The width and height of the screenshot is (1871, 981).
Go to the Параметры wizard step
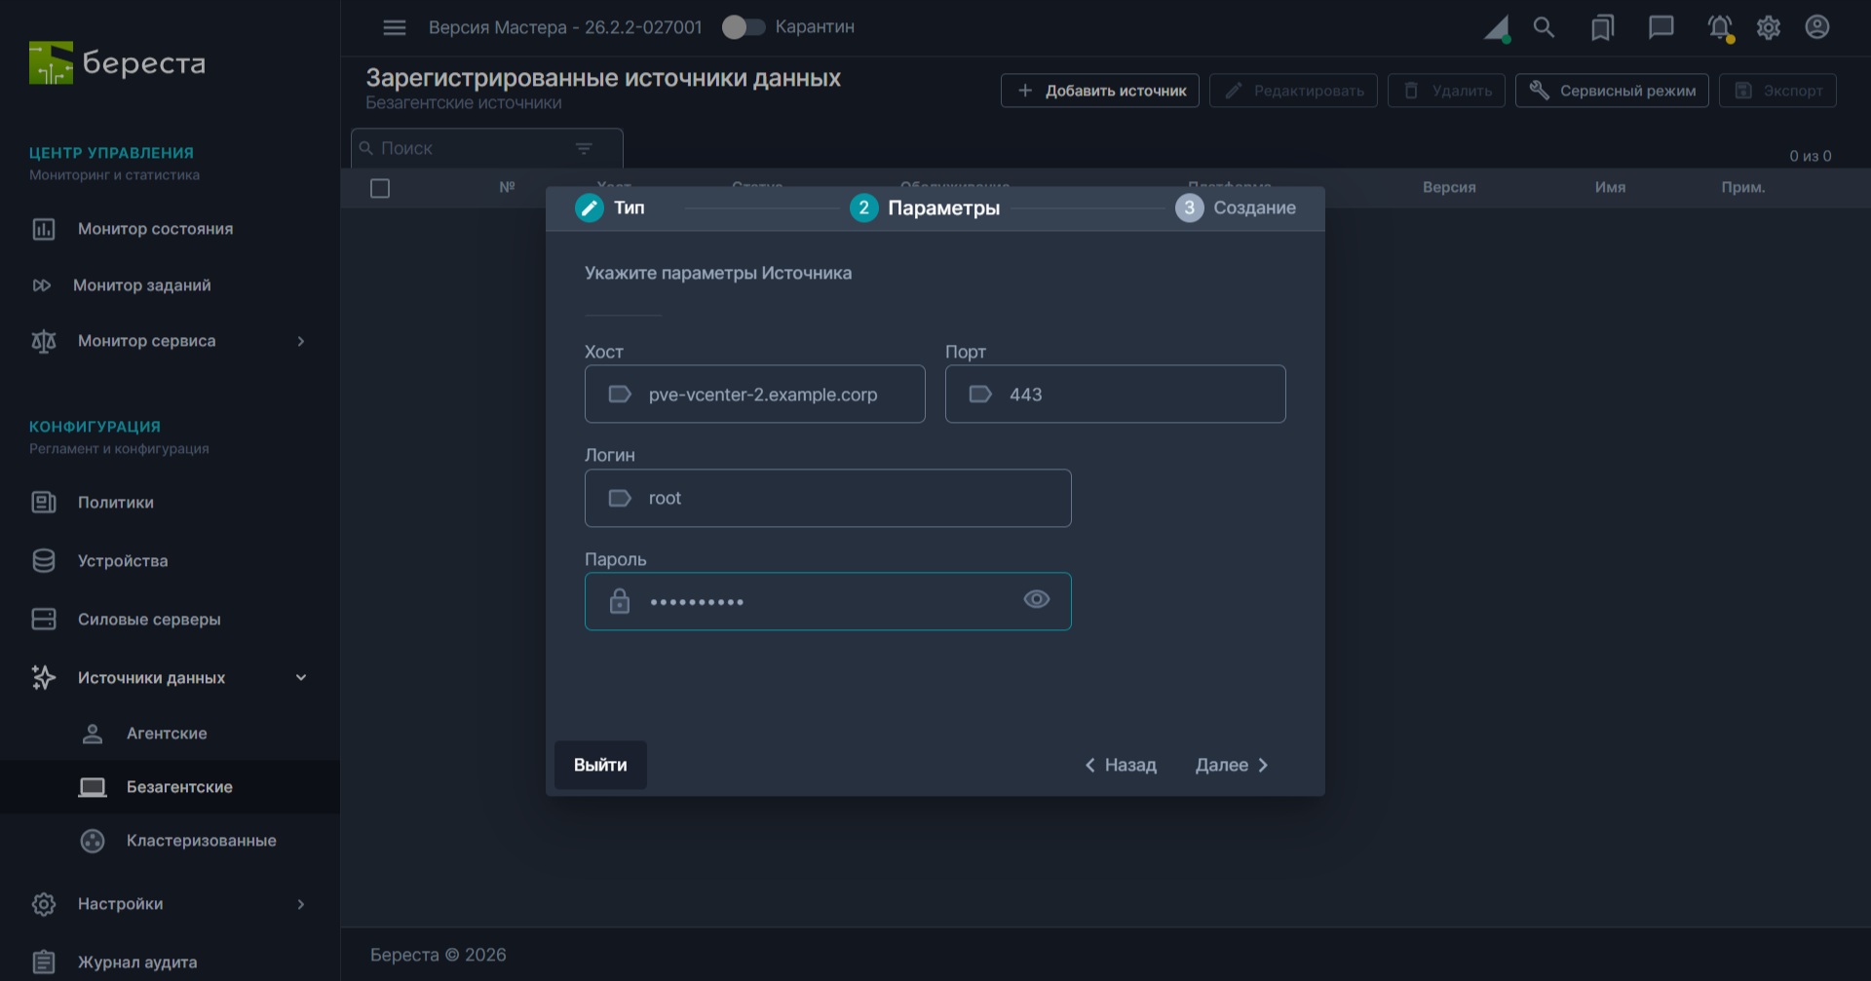[925, 208]
